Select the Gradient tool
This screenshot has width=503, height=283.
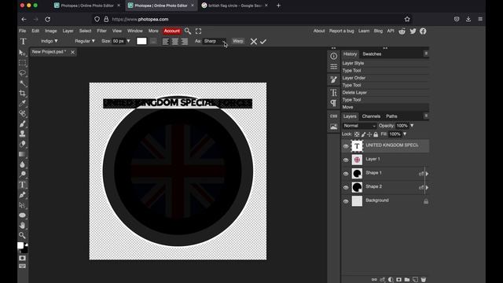point(22,154)
